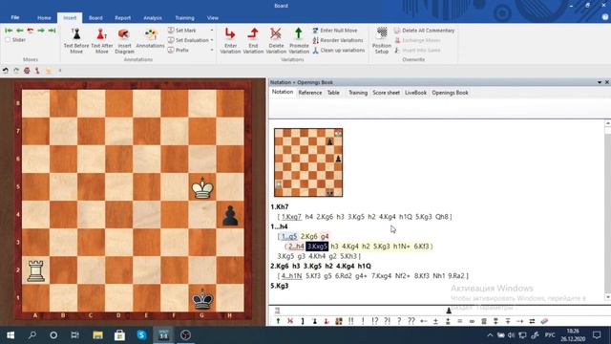This screenshot has width=611, height=344.
Task: Open Position Setup
Action: pos(382,40)
